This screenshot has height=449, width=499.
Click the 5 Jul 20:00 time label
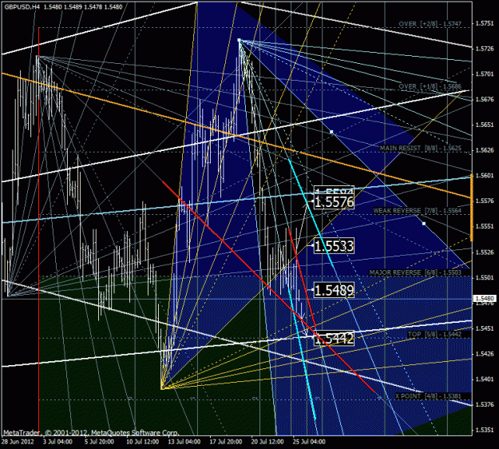coord(99,442)
